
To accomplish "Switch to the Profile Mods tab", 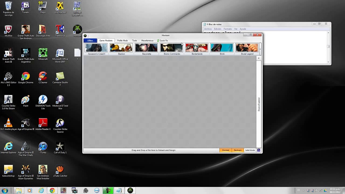I will pos(122,41).
